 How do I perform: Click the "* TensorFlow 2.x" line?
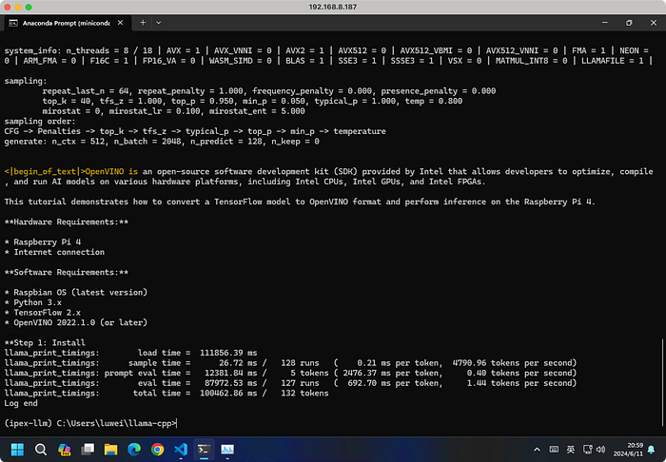[43, 313]
